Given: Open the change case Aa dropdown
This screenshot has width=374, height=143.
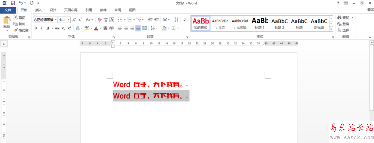Looking at the screenshot, I should [x=89, y=20].
